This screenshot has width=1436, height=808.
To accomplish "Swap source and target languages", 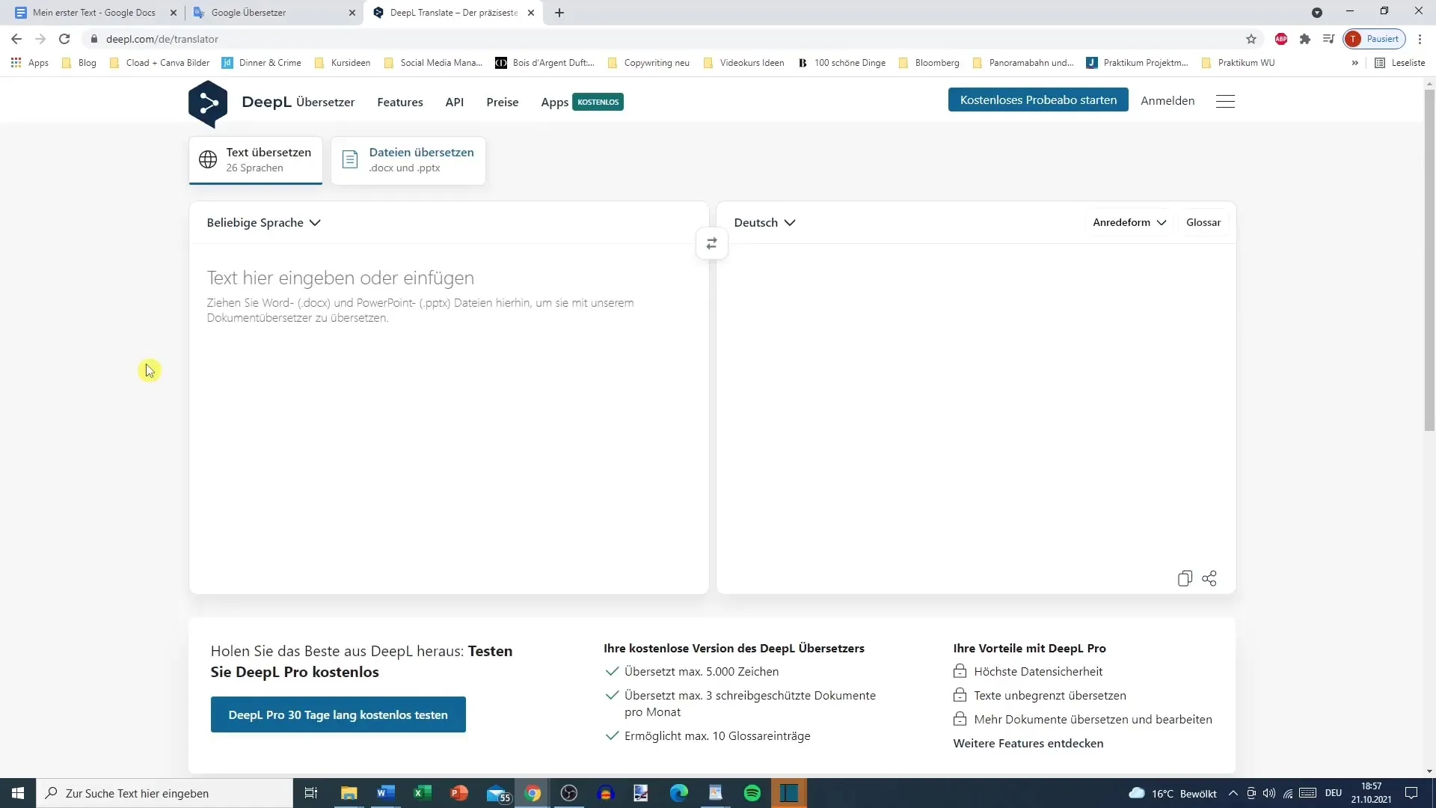I will [x=712, y=244].
